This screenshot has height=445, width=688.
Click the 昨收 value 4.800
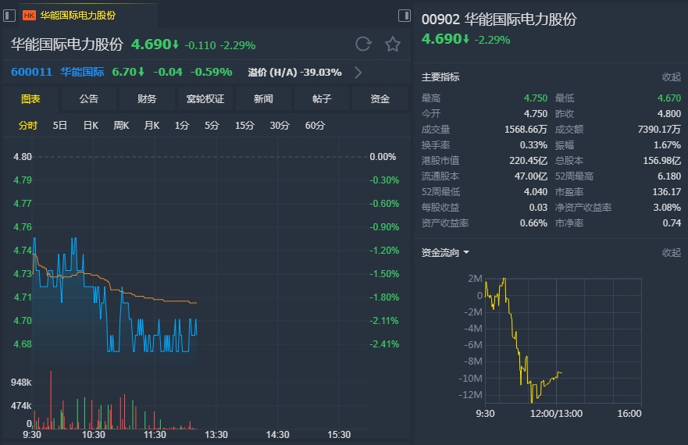tap(668, 114)
